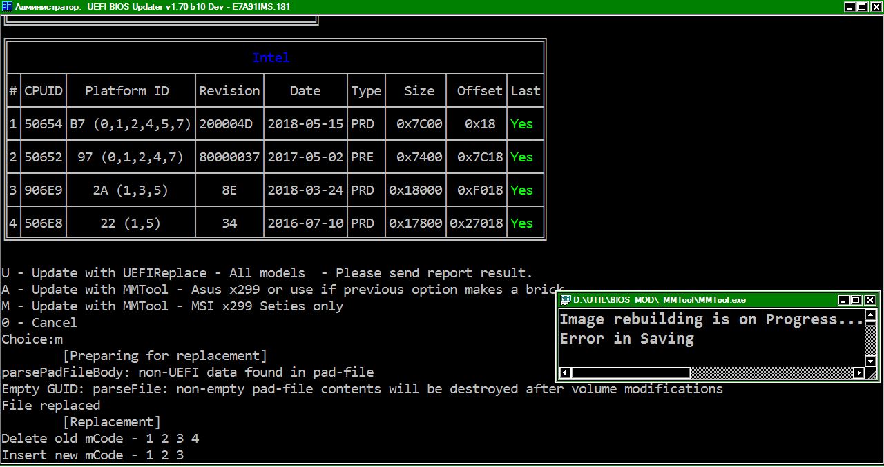884x467 pixels.
Task: Click CPUID value 506E8
Action: tap(44, 223)
